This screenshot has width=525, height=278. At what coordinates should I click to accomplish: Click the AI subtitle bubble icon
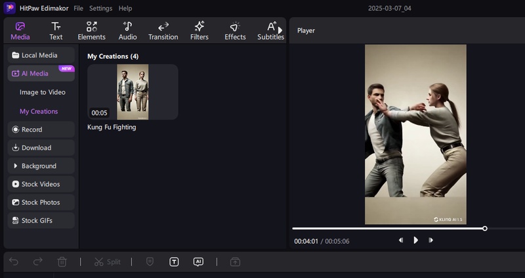click(x=198, y=262)
